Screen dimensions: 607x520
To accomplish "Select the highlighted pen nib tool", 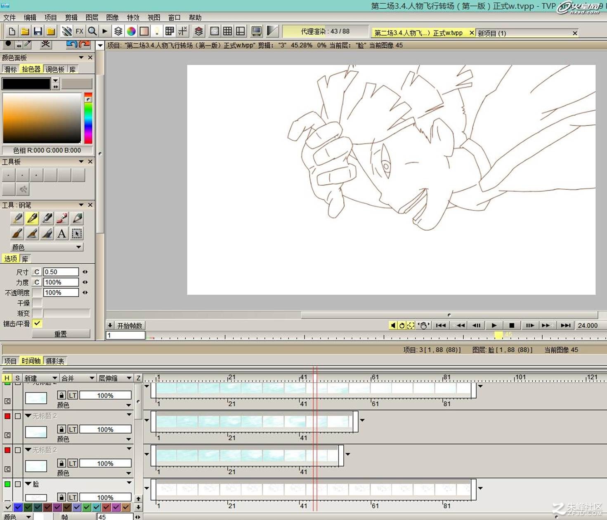I will pos(32,218).
